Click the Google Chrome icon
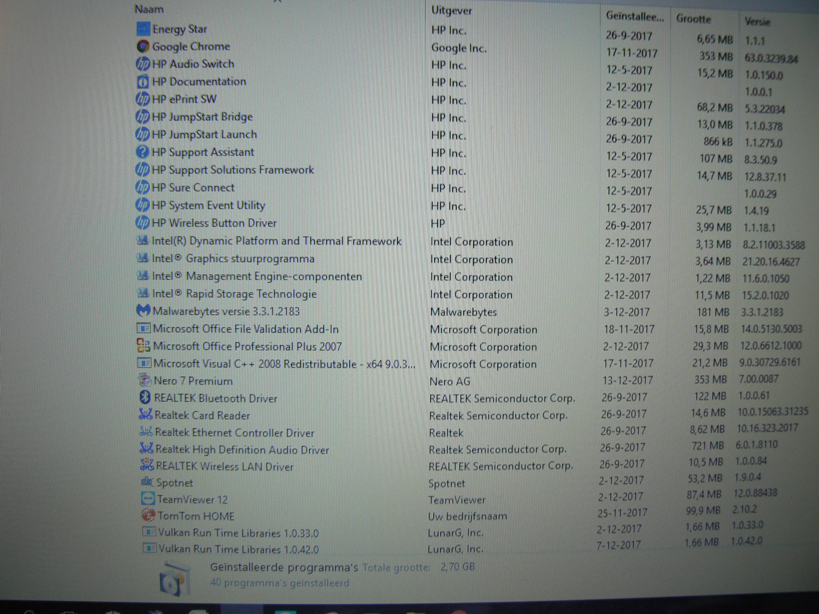Image resolution: width=819 pixels, height=614 pixels. coord(143,47)
